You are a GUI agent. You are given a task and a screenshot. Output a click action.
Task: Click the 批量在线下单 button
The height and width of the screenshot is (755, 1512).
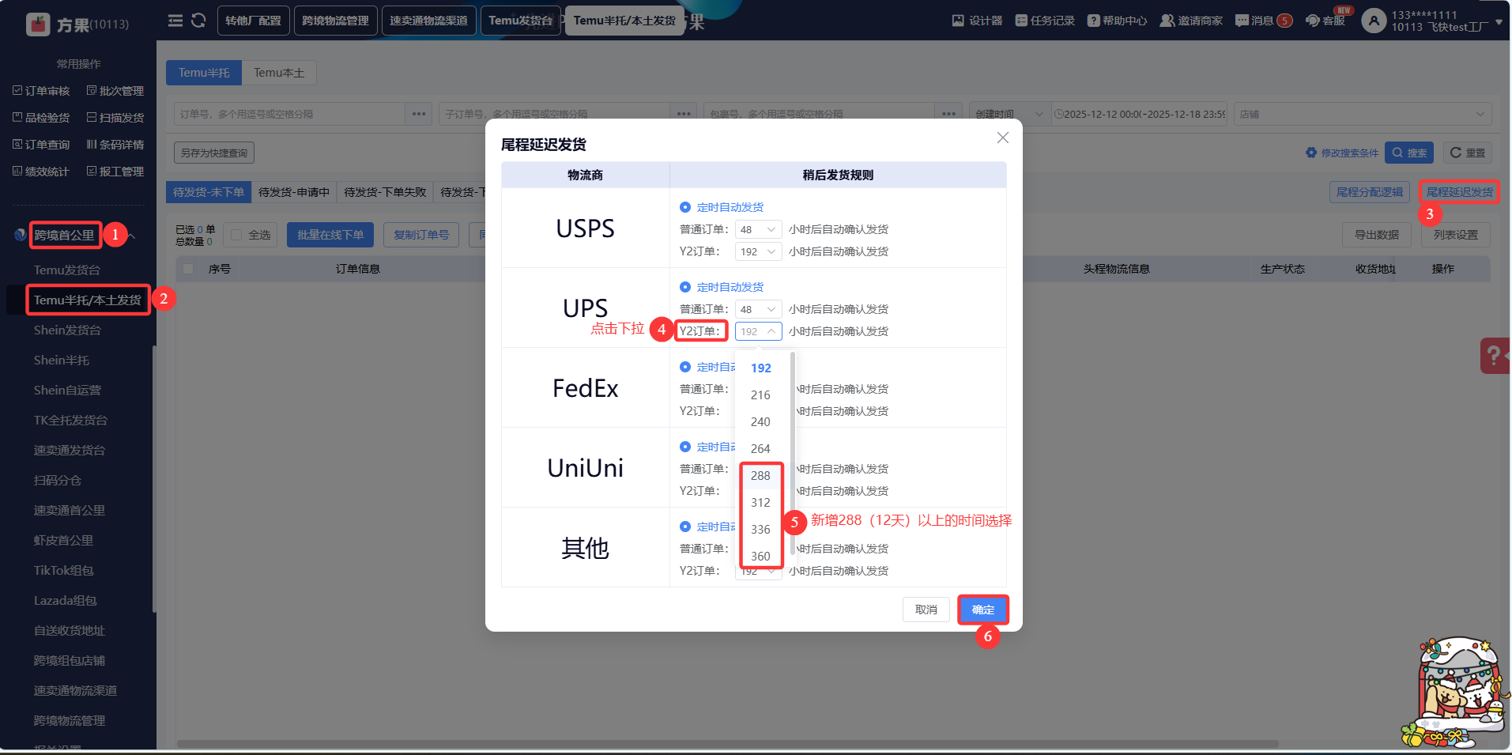tap(330, 235)
